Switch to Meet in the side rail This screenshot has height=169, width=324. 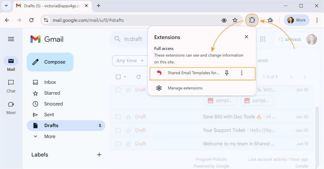point(11,108)
